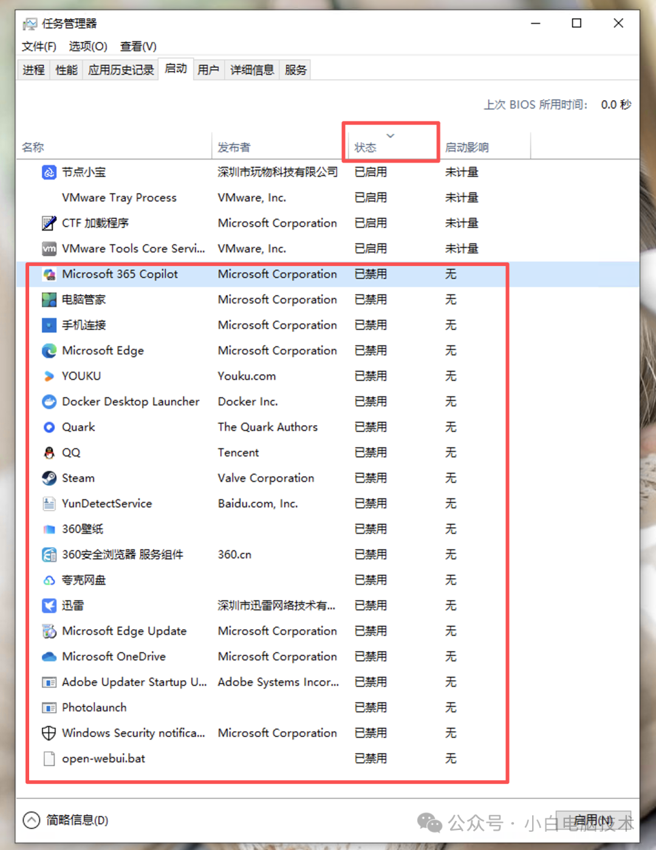
Task: Switch to the 用户 tab
Action: tap(208, 70)
